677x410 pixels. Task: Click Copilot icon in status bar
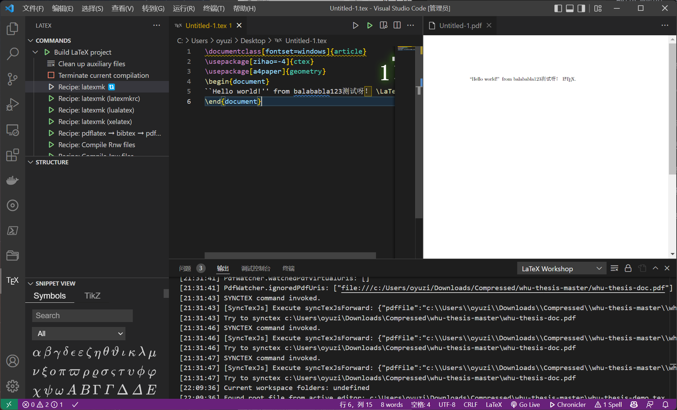click(634, 404)
